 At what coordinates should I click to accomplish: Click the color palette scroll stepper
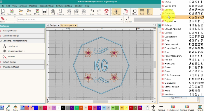coord(147,108)
